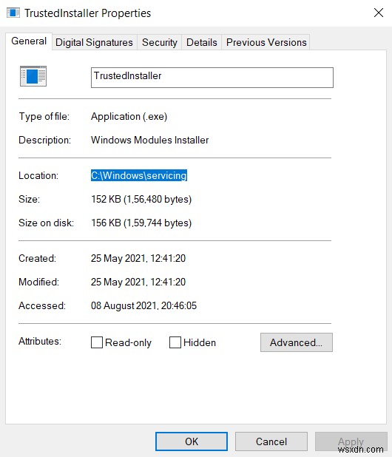Viewport: 392px width, 457px height.
Task: Open the Security tab
Action: [x=160, y=43]
